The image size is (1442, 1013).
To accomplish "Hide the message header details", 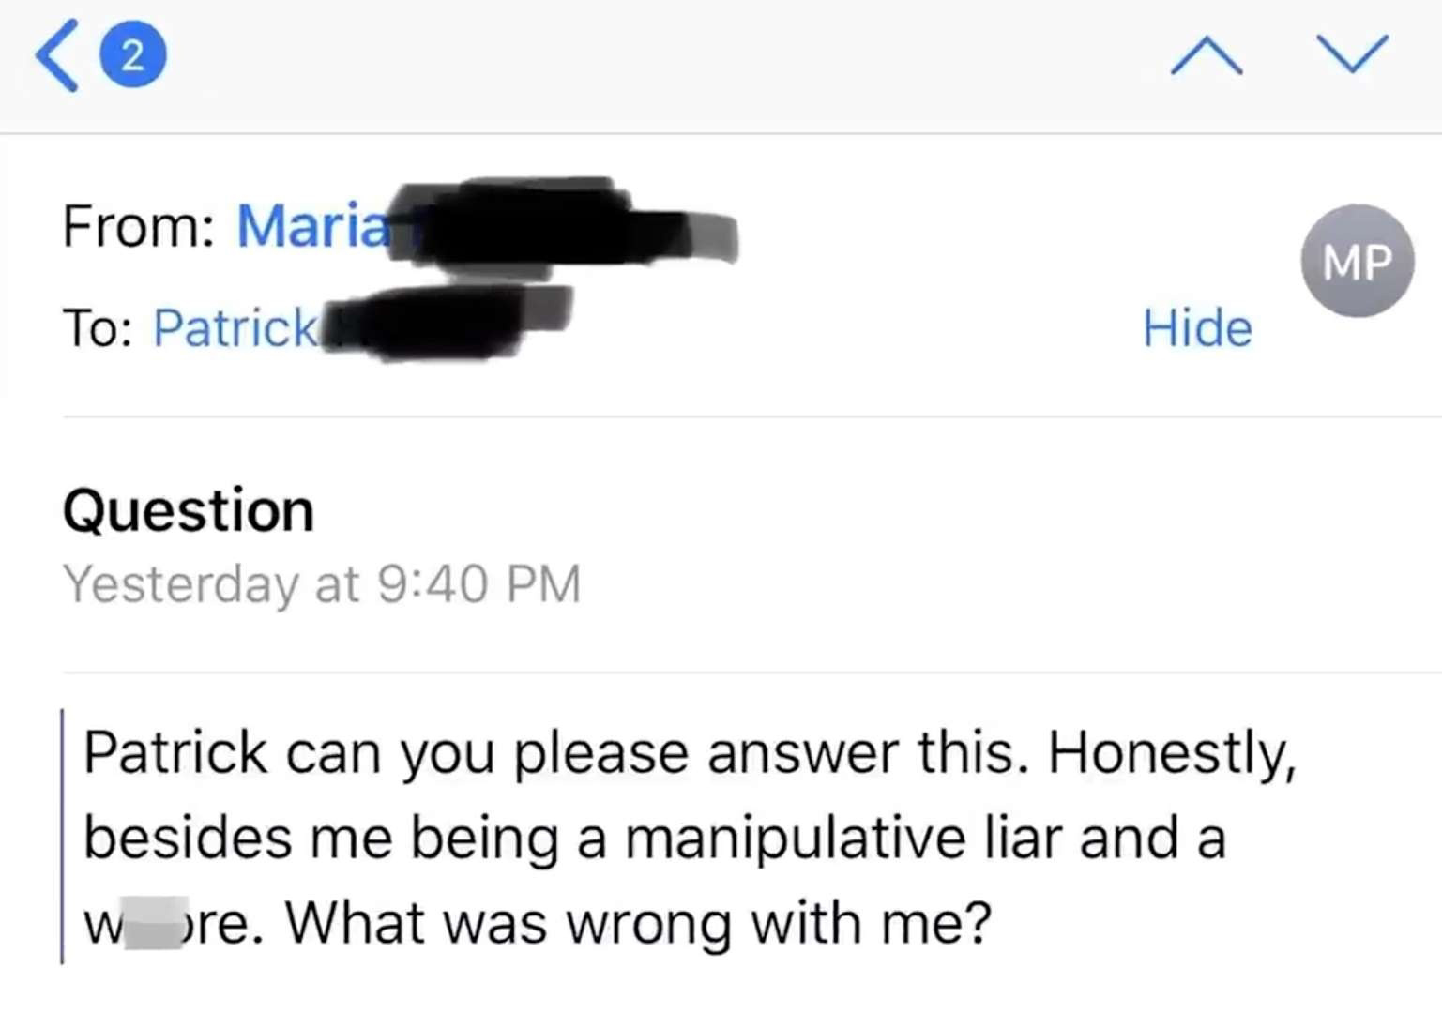I will click(x=1197, y=328).
